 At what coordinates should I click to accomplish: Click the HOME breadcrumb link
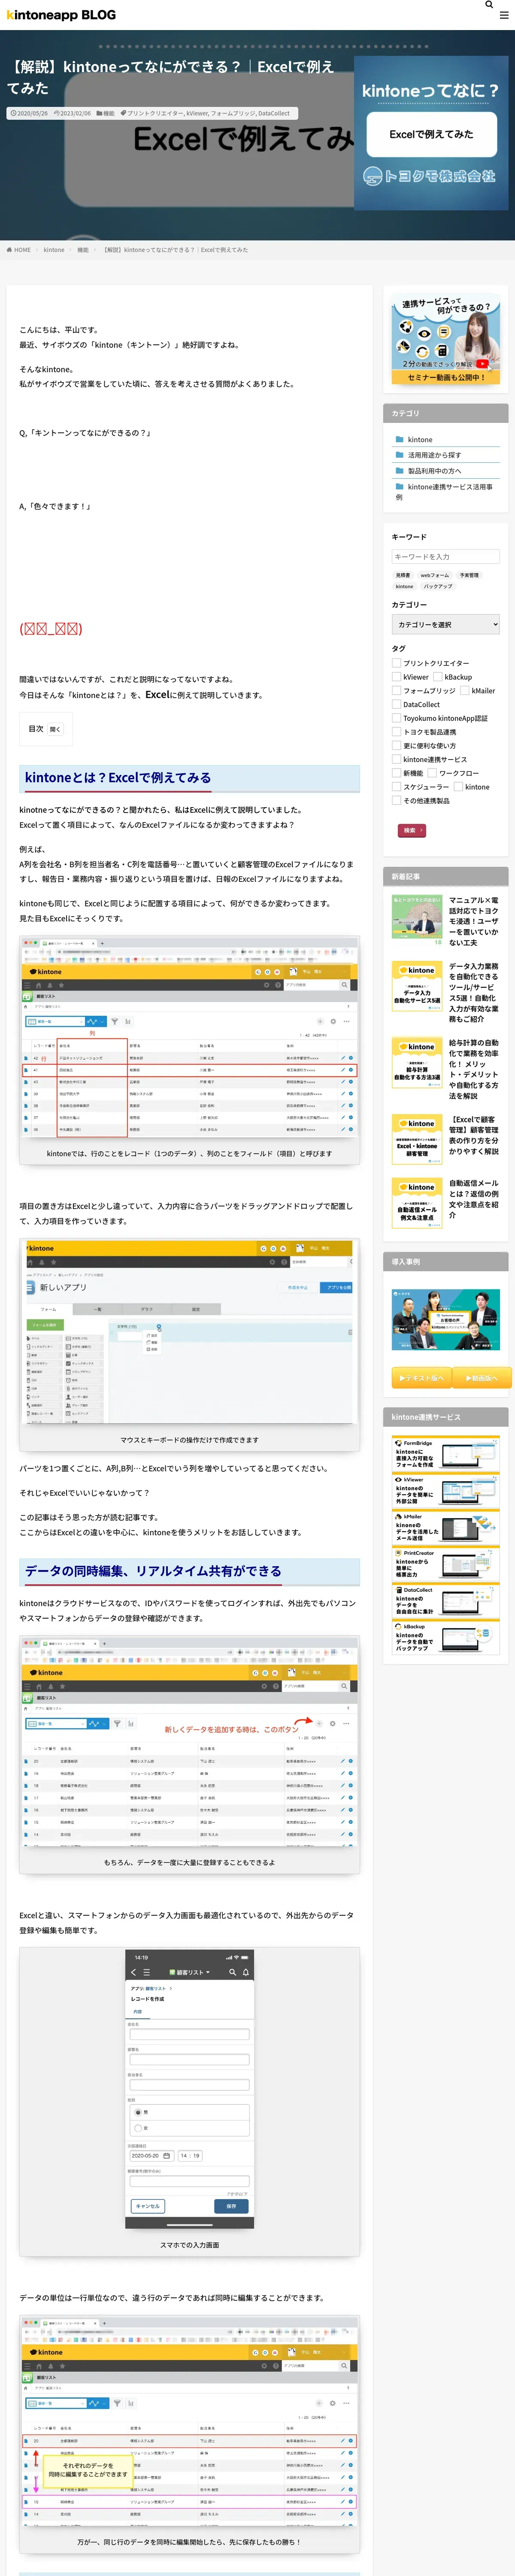19,250
